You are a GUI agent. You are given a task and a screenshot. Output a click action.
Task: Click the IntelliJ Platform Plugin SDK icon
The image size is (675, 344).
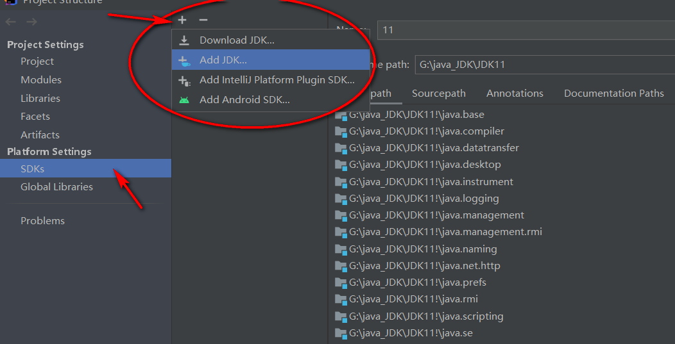tap(184, 81)
